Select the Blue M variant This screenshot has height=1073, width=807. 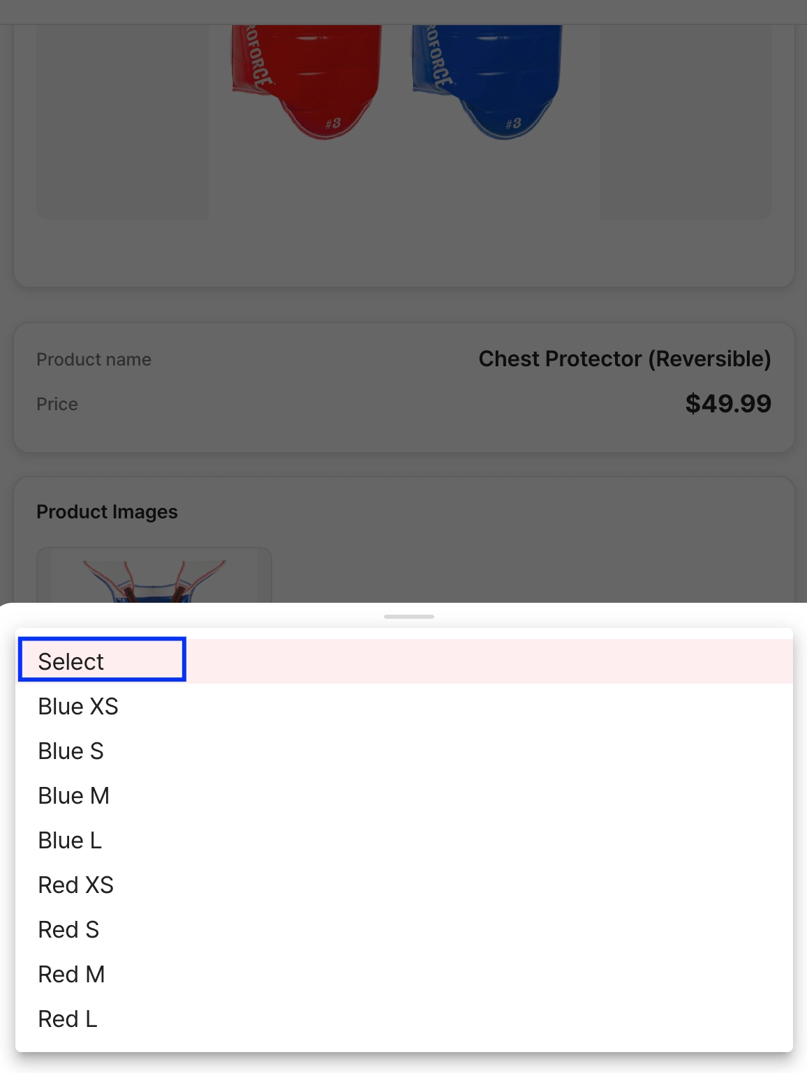[74, 795]
